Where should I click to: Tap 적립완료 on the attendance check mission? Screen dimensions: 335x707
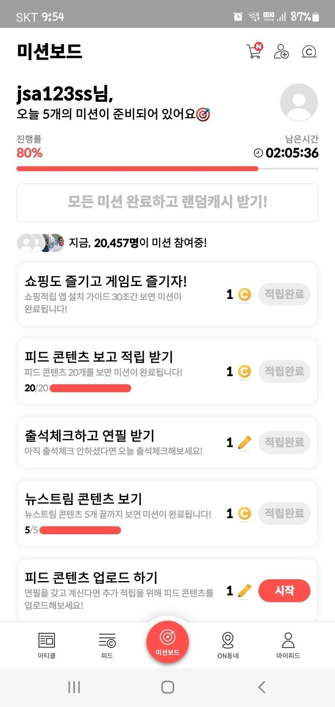coord(284,442)
